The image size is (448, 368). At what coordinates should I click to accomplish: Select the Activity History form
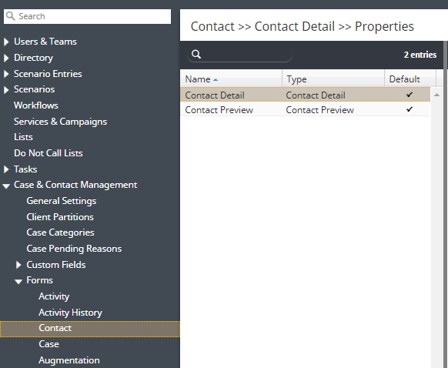(x=70, y=313)
